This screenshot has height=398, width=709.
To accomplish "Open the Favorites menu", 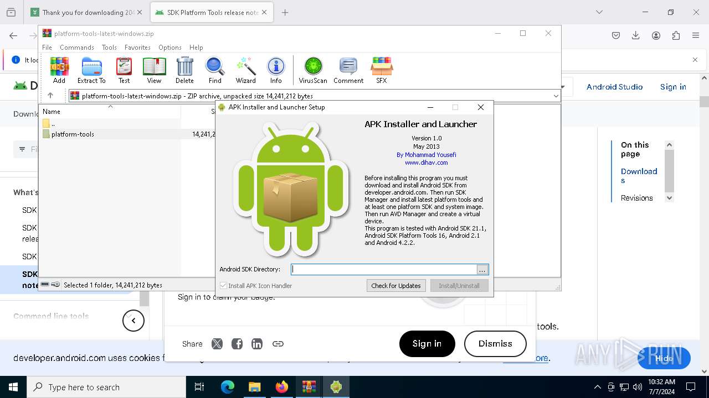I will (x=137, y=48).
